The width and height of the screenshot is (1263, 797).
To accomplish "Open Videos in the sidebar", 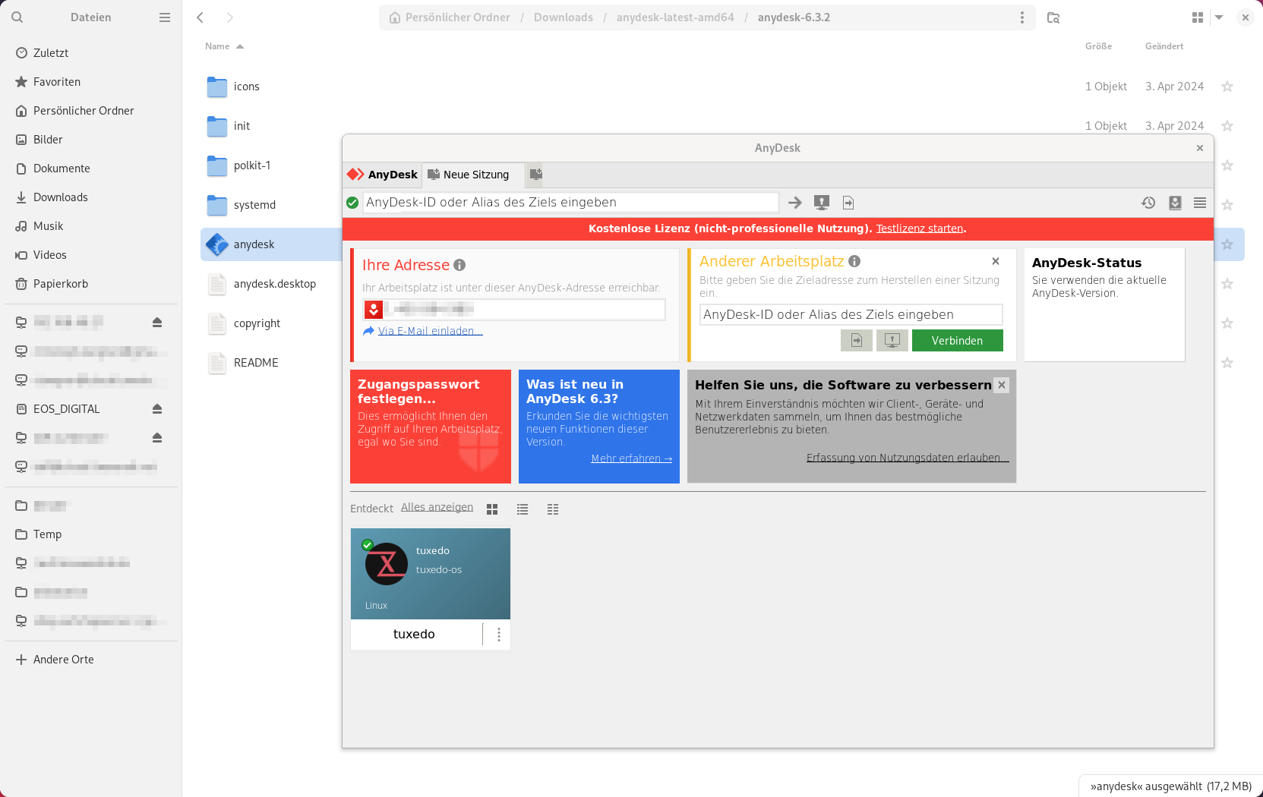I will [x=91, y=255].
